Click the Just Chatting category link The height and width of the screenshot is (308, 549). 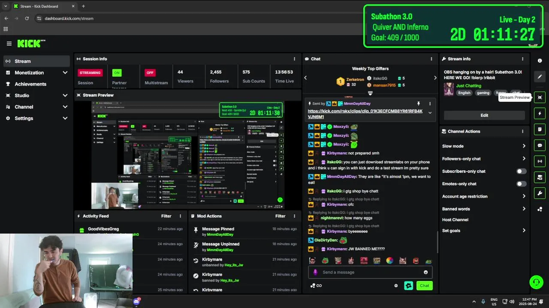pyautogui.click(x=468, y=86)
